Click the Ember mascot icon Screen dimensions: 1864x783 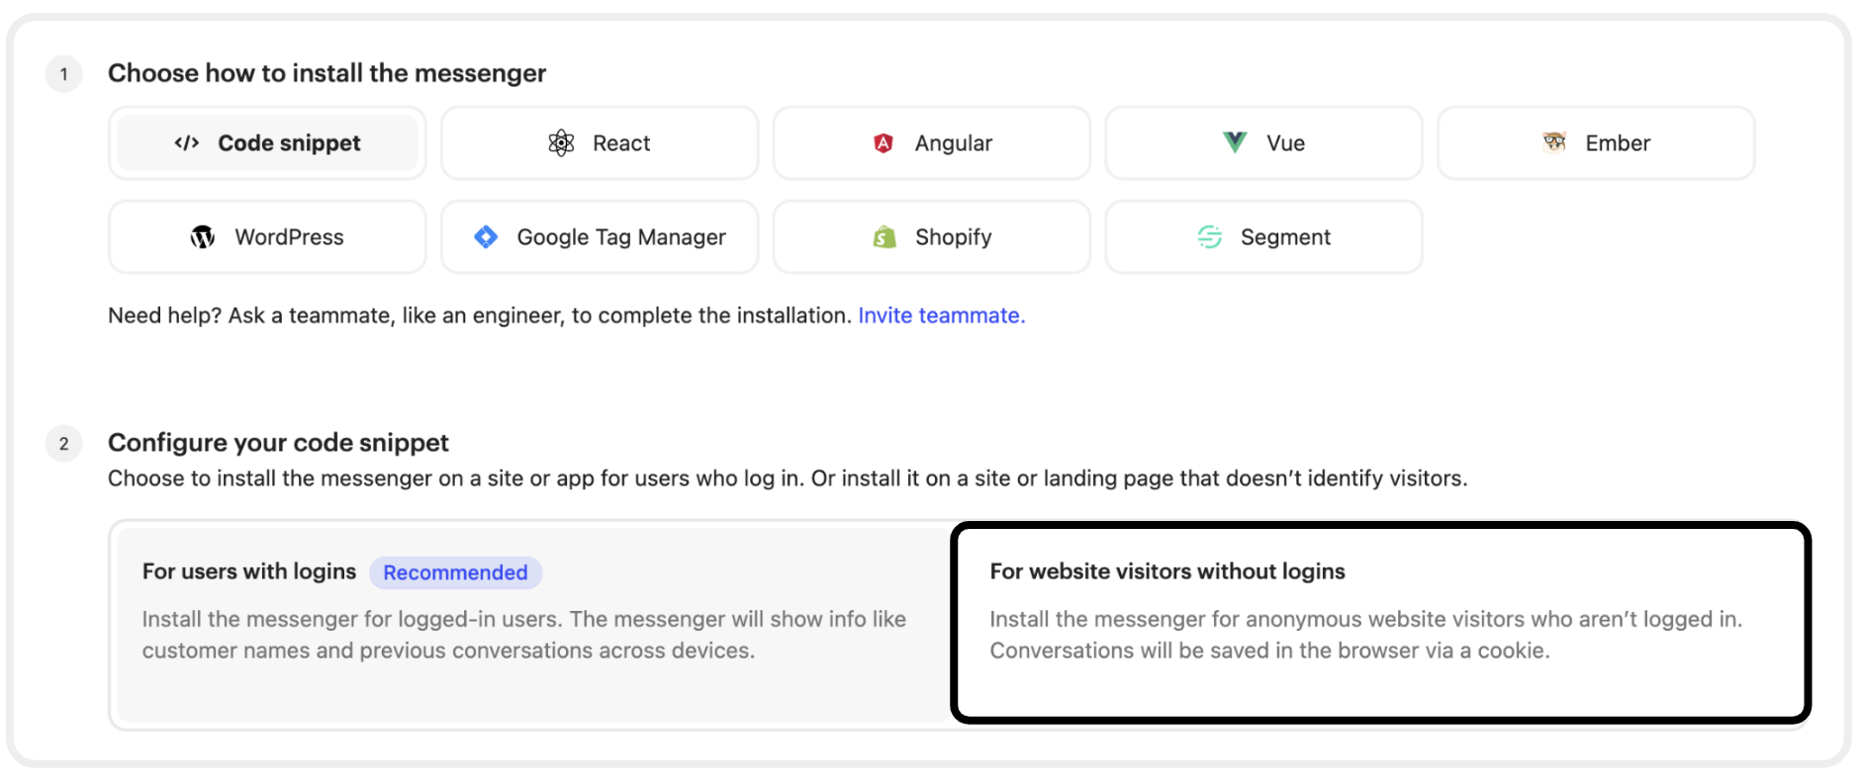click(x=1554, y=142)
